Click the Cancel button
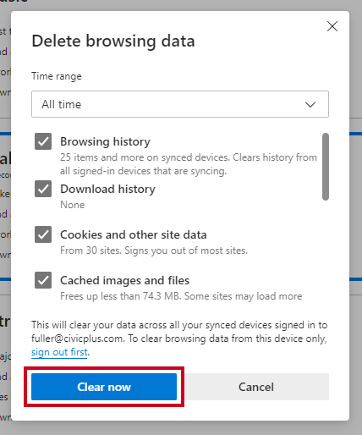This screenshot has height=435, width=362. click(256, 387)
